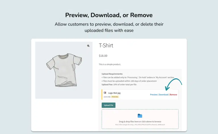Click the Logo-Red.jpg file name
The image size is (218, 134).
click(x=114, y=93)
